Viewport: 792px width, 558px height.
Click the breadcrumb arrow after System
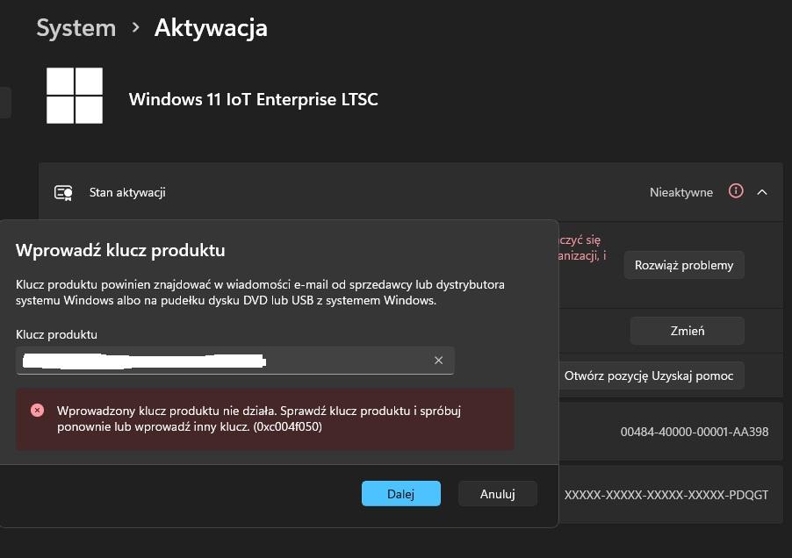click(135, 27)
